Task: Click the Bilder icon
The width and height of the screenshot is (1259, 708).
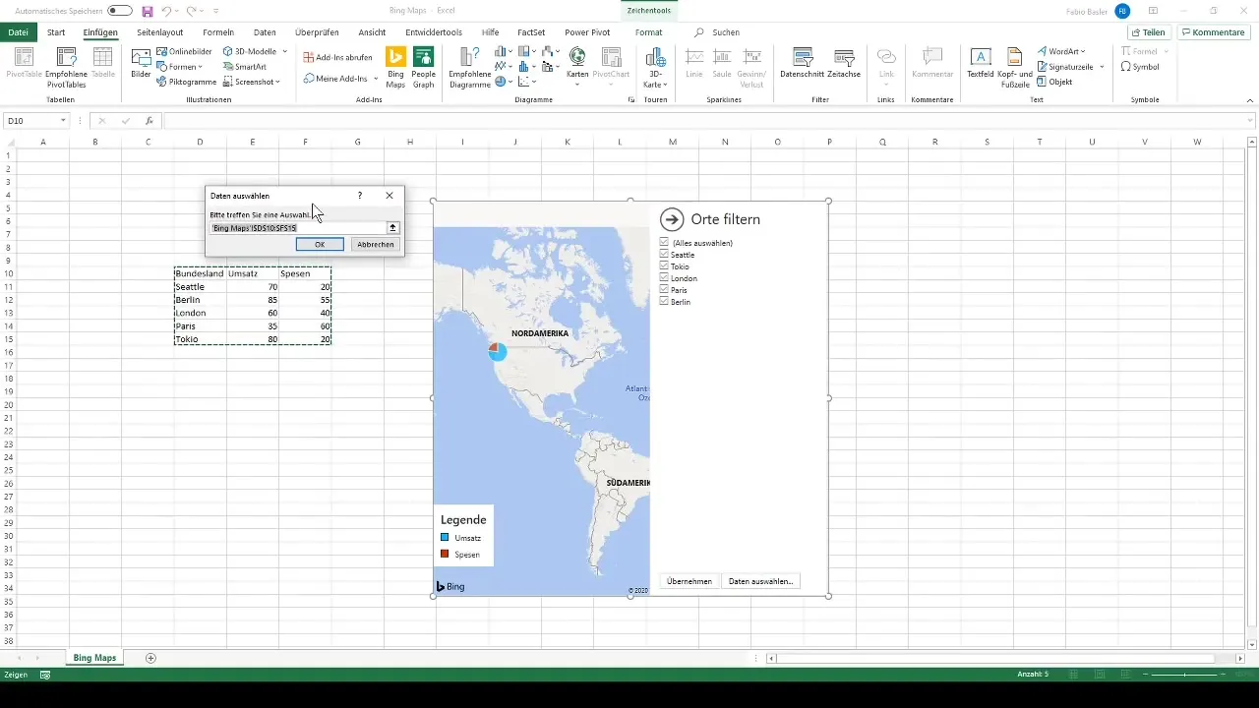Action: click(x=141, y=61)
